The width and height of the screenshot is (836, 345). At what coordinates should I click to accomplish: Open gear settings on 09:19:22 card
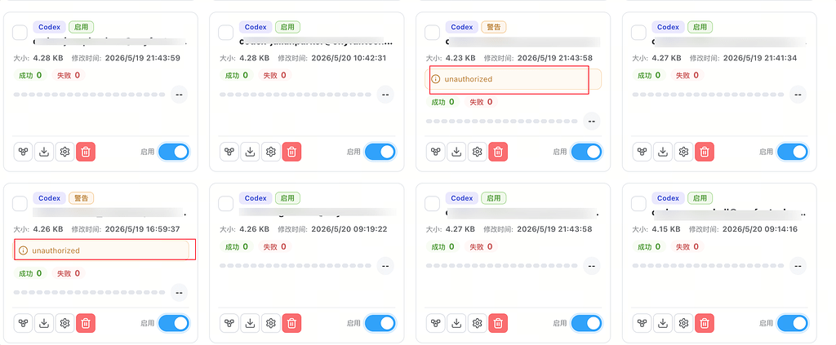(x=271, y=323)
